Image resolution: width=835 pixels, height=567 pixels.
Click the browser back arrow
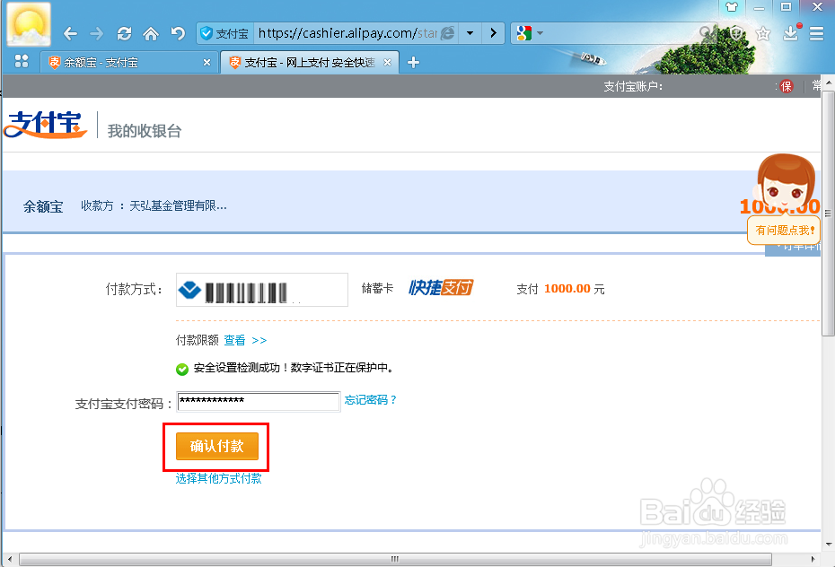point(70,32)
